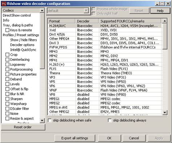Click sidebar scroll down arrow
Viewport: 172px width, 143px height.
(42, 121)
